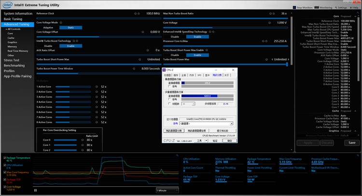
Task: Open System Information in the sidebar
Action: tap(18, 14)
